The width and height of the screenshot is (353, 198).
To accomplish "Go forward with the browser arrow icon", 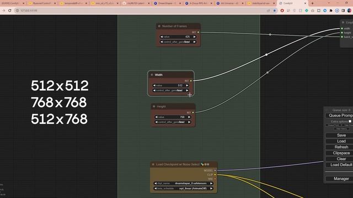I will point(4,10).
